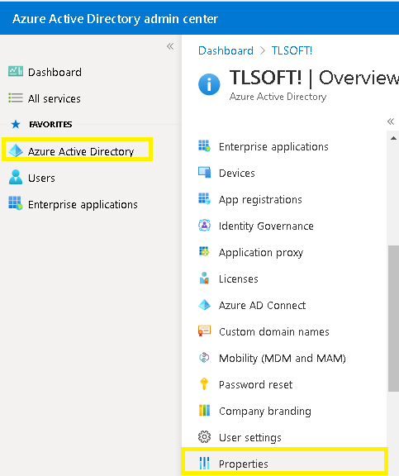
Task: Click the Properties bars icon
Action: [204, 464]
